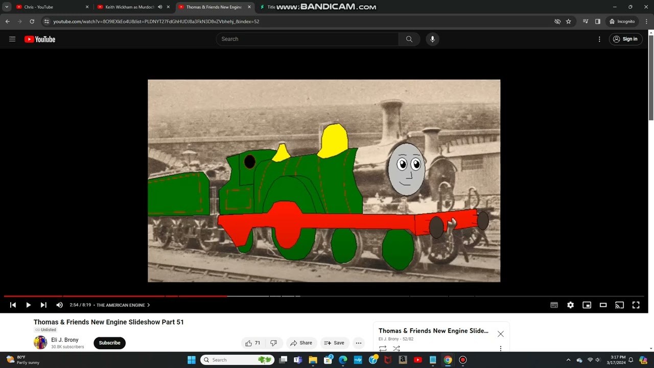Close the playlist panel
The width and height of the screenshot is (654, 368).
(x=501, y=334)
